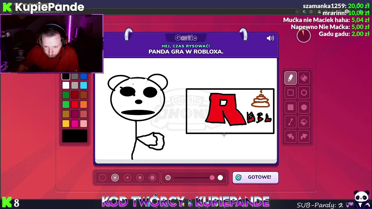
Task: Click the szamanka1259 donation entry
Action: [x=336, y=6]
